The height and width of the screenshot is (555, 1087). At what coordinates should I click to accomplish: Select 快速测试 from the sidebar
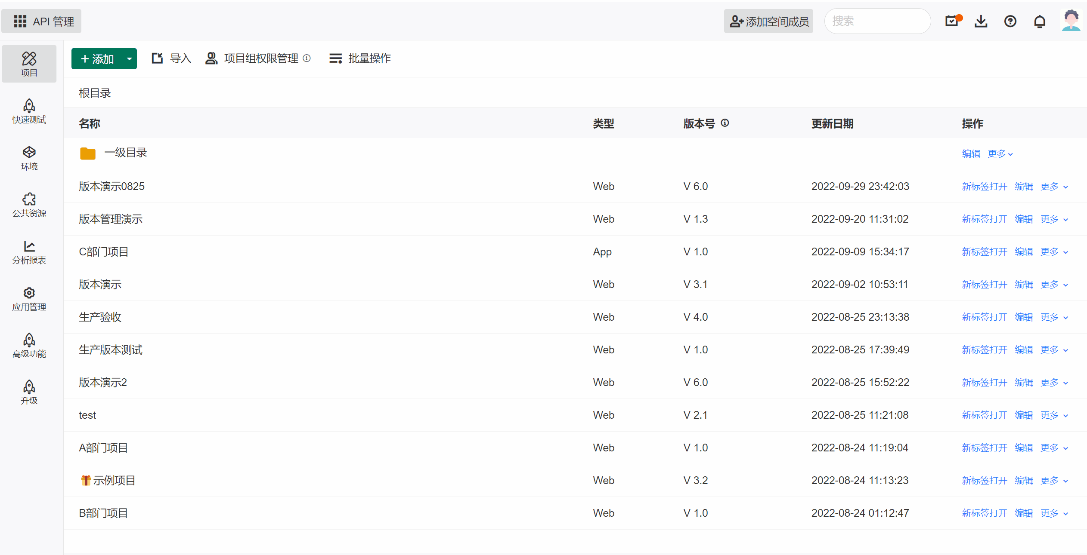tap(29, 111)
